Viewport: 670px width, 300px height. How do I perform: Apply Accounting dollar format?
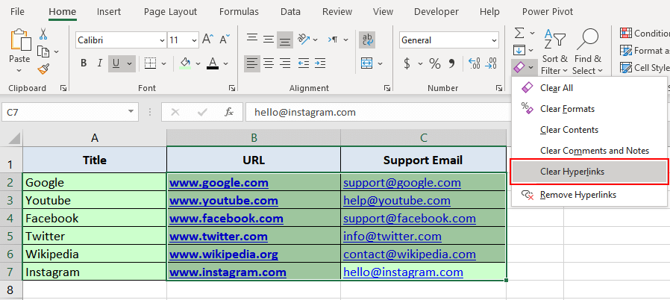[x=407, y=63]
